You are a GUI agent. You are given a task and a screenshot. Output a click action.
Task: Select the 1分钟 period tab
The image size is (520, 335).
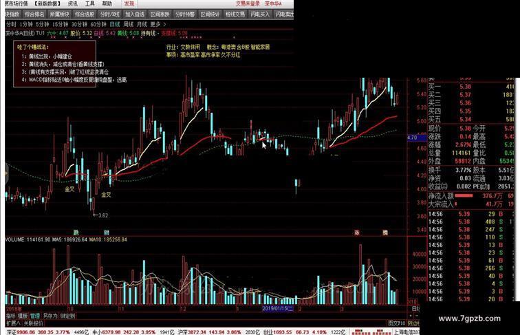26,24
